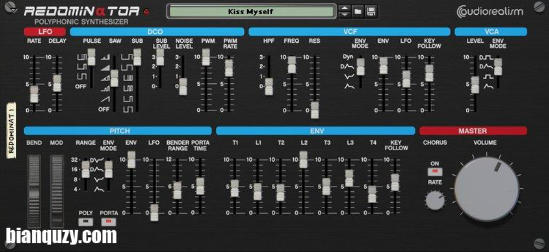549x252 pixels.
Task: Click the envelope L1 slider handle
Action: pos(258,191)
